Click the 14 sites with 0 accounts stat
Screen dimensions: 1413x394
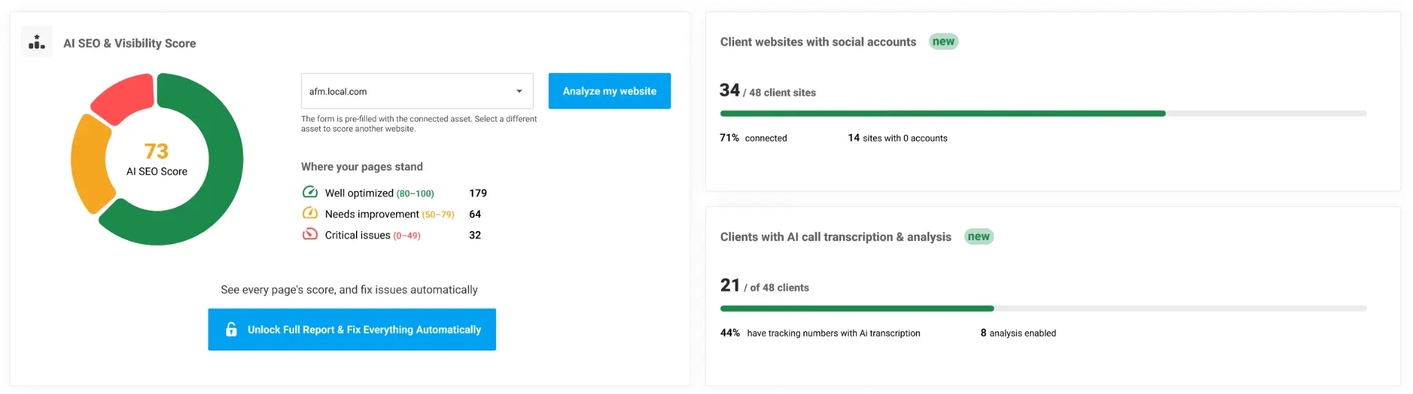(897, 138)
